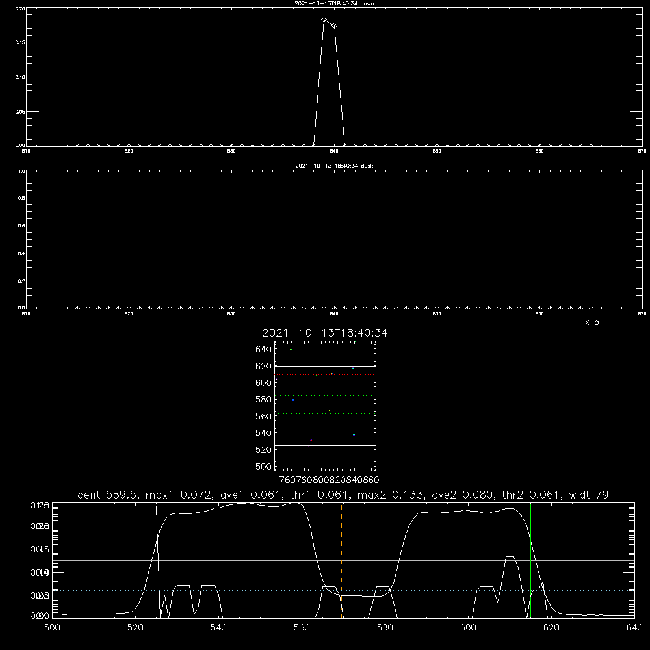Click the 540 y-axis label of middle plot
This screenshot has height=650, width=650.
[x=264, y=433]
